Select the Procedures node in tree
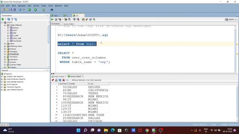This screenshot has width=239, height=134. tap(14, 54)
